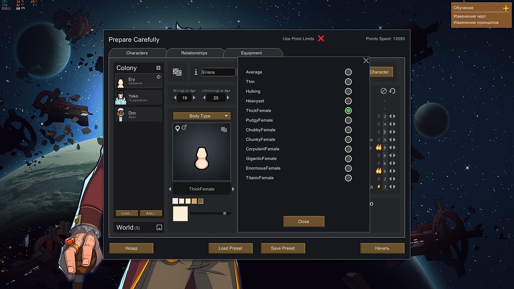The width and height of the screenshot is (514, 289).
Task: Decrease Biological Age with left arrow
Action: coord(175,98)
